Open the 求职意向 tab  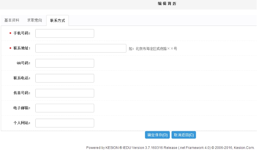tap(35, 20)
